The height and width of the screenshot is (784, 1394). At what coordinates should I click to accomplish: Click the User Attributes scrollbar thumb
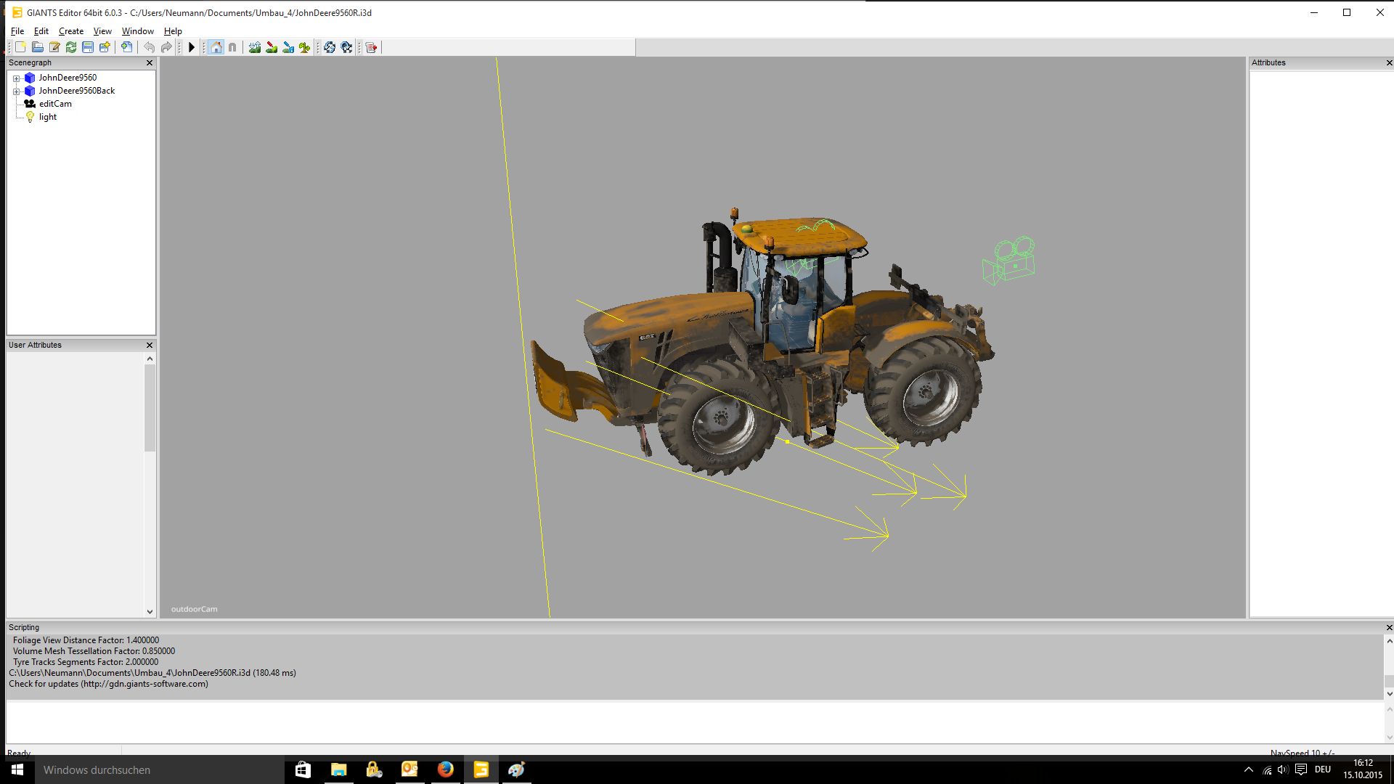(x=150, y=408)
